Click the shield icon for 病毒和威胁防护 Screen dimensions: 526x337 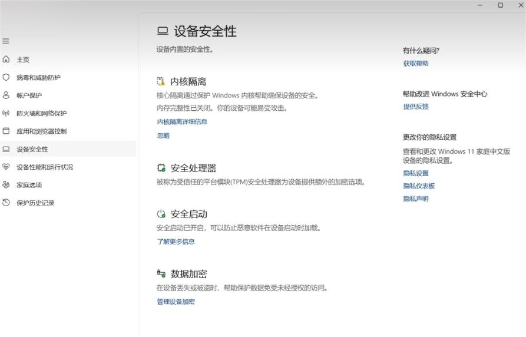click(x=6, y=77)
